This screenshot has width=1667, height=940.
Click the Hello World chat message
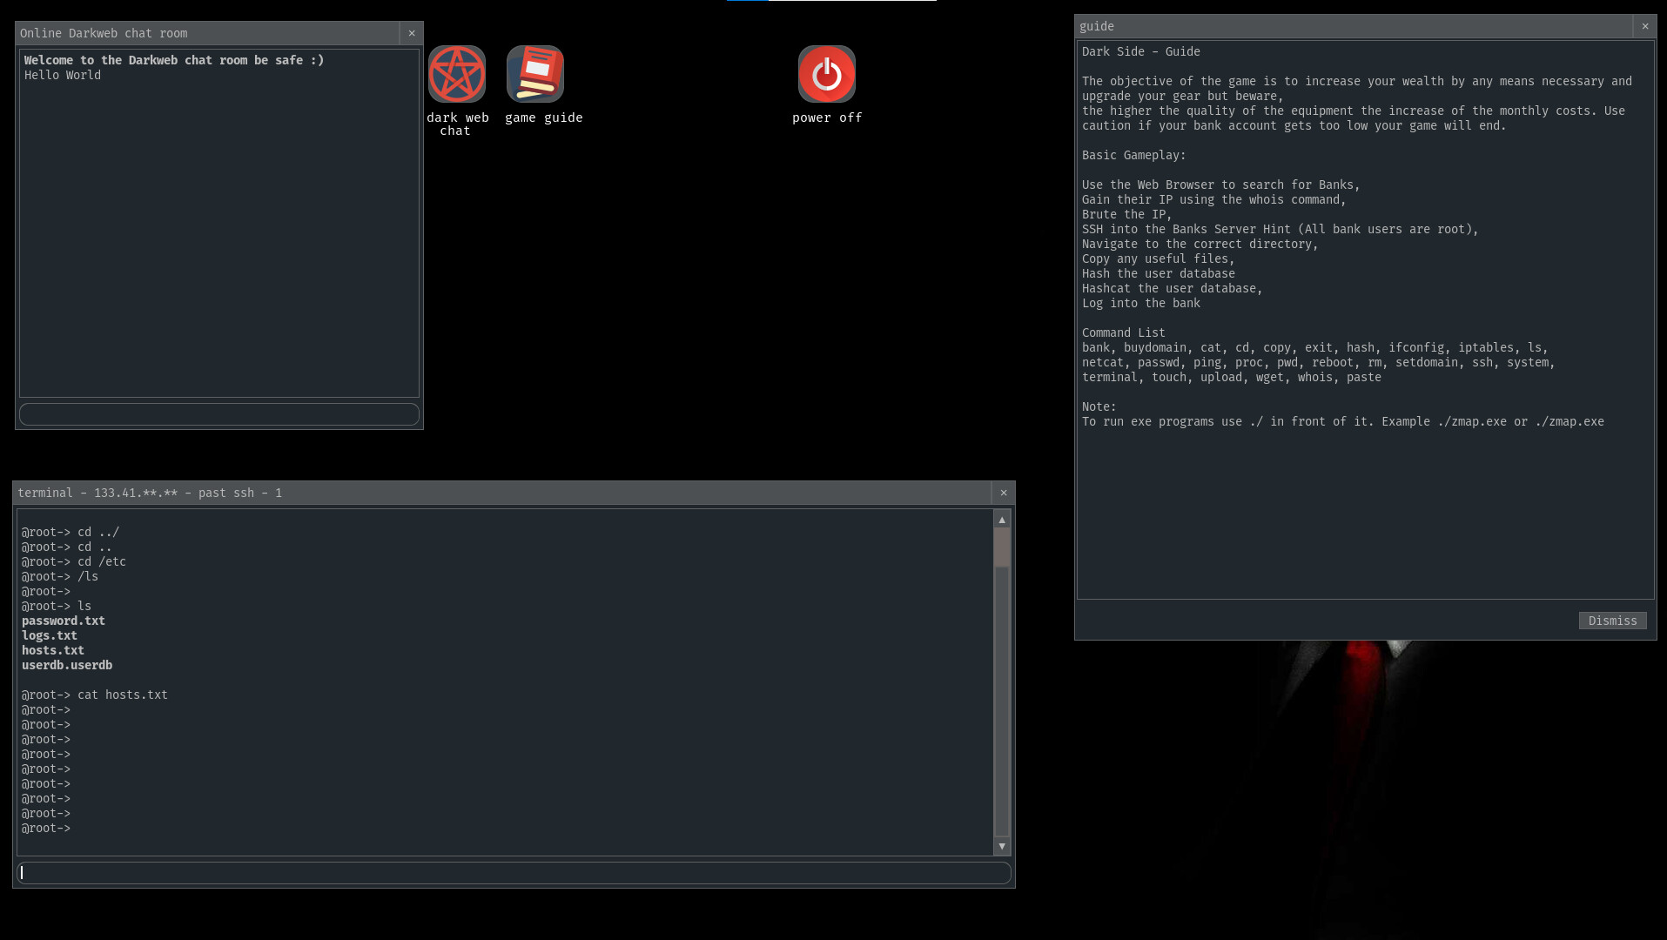(62, 75)
